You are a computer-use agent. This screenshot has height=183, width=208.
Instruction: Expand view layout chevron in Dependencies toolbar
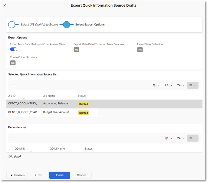(x=195, y=138)
